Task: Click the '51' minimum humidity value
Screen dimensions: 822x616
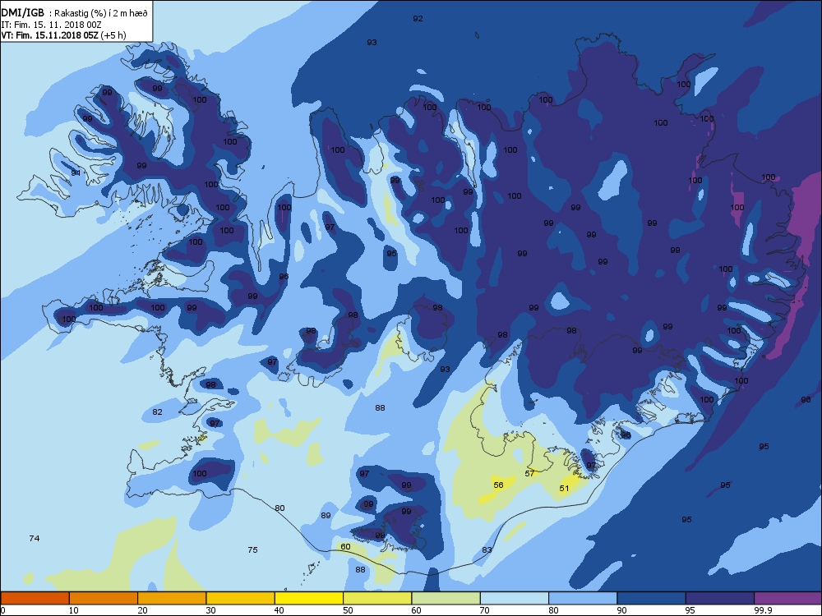Action: point(564,488)
